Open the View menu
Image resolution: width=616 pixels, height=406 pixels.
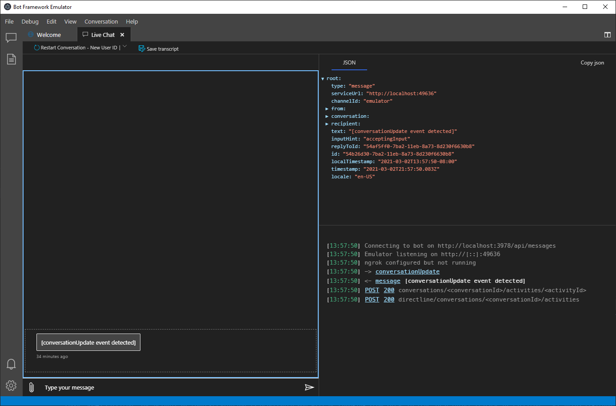click(x=70, y=21)
